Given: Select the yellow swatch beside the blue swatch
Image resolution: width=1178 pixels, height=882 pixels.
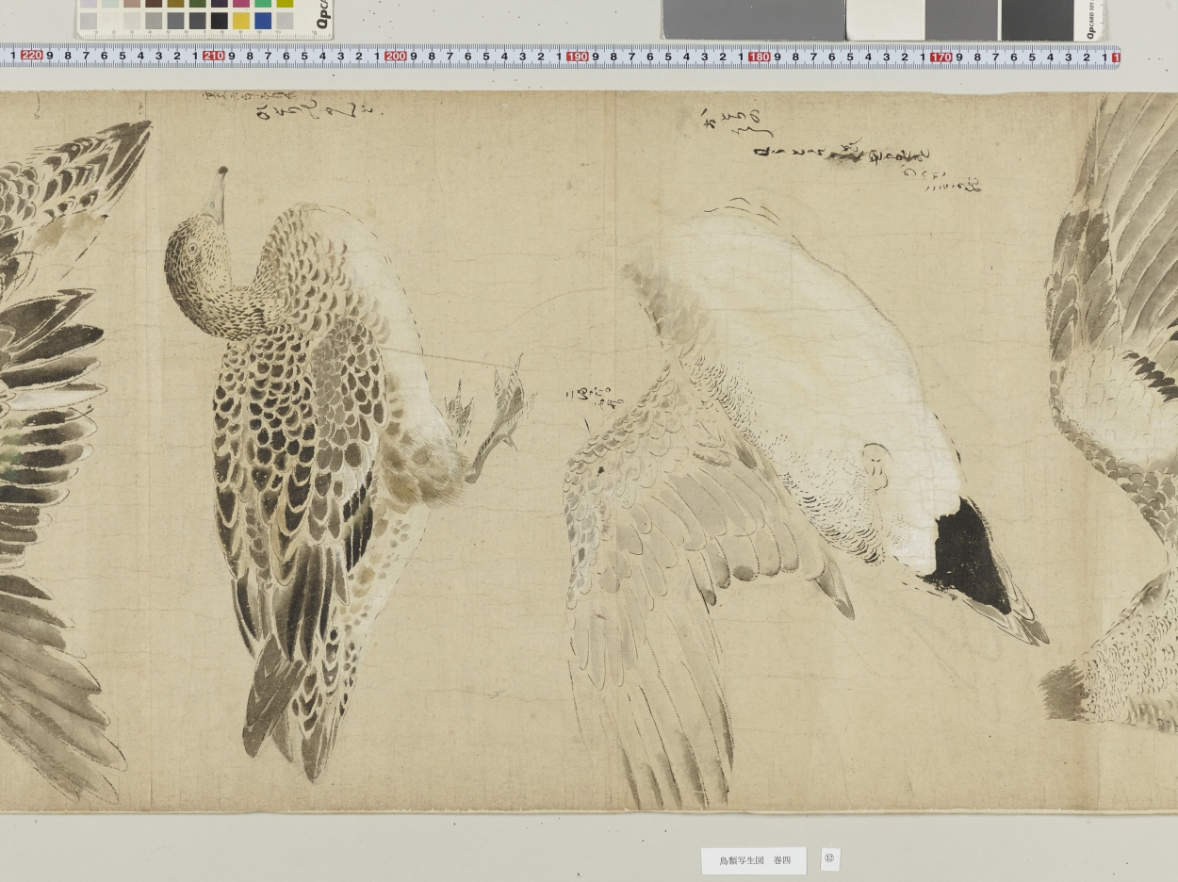Looking at the screenshot, I should 241,21.
